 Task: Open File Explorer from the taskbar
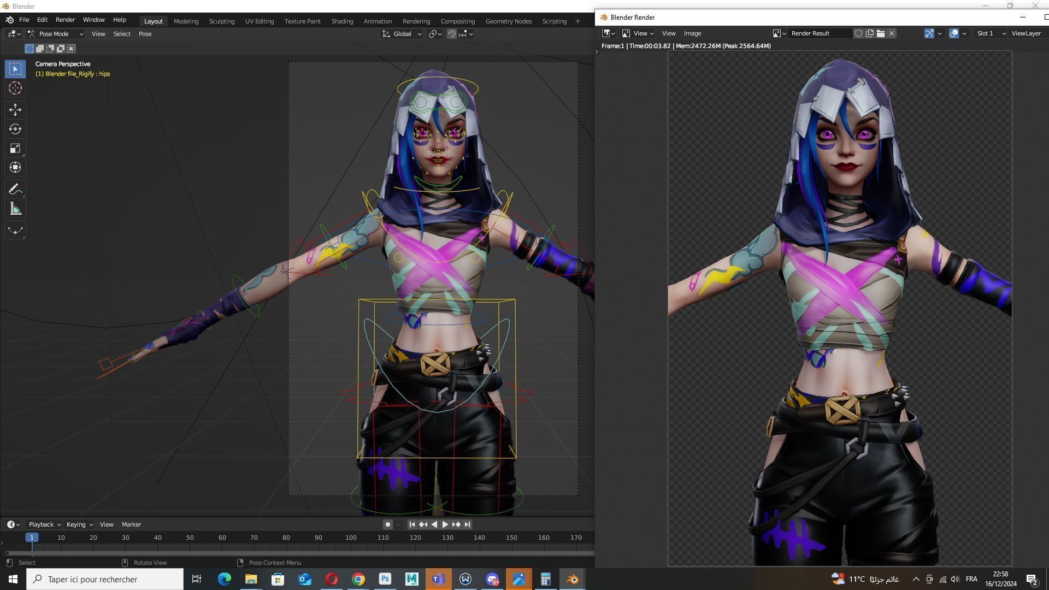251,579
